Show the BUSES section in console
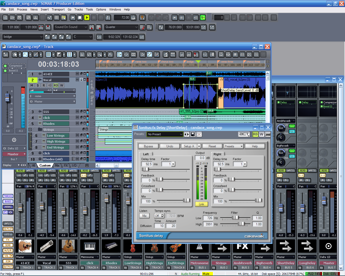The image size is (345, 276). (8, 202)
